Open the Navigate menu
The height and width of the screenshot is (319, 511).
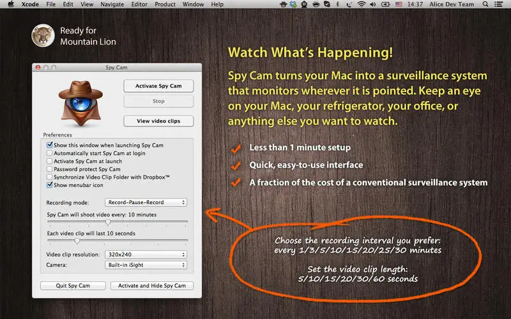[112, 4]
